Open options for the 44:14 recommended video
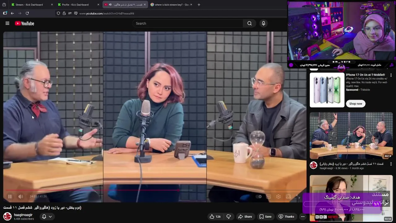396x223 pixels. (391, 164)
